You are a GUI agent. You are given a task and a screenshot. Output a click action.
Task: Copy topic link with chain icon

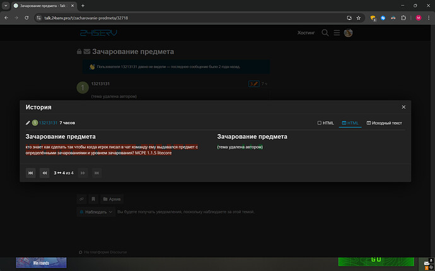pyautogui.click(x=81, y=199)
